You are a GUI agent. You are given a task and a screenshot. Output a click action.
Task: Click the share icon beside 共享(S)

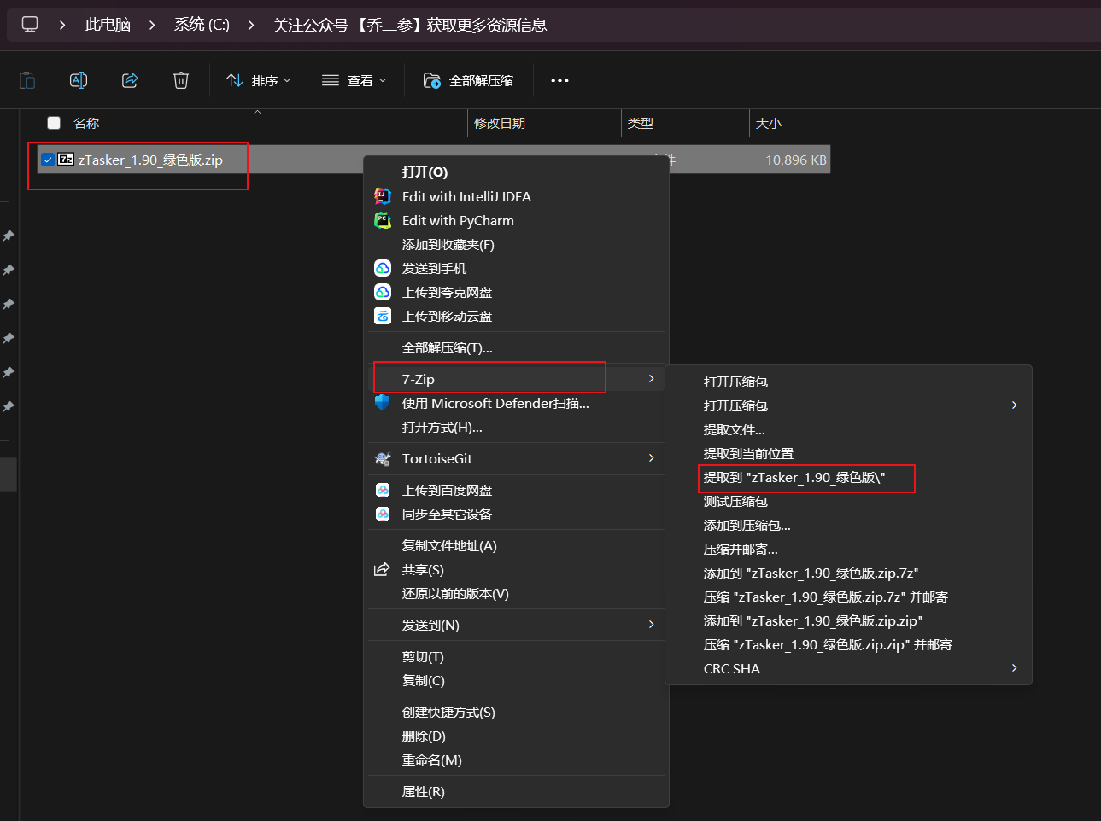point(382,569)
